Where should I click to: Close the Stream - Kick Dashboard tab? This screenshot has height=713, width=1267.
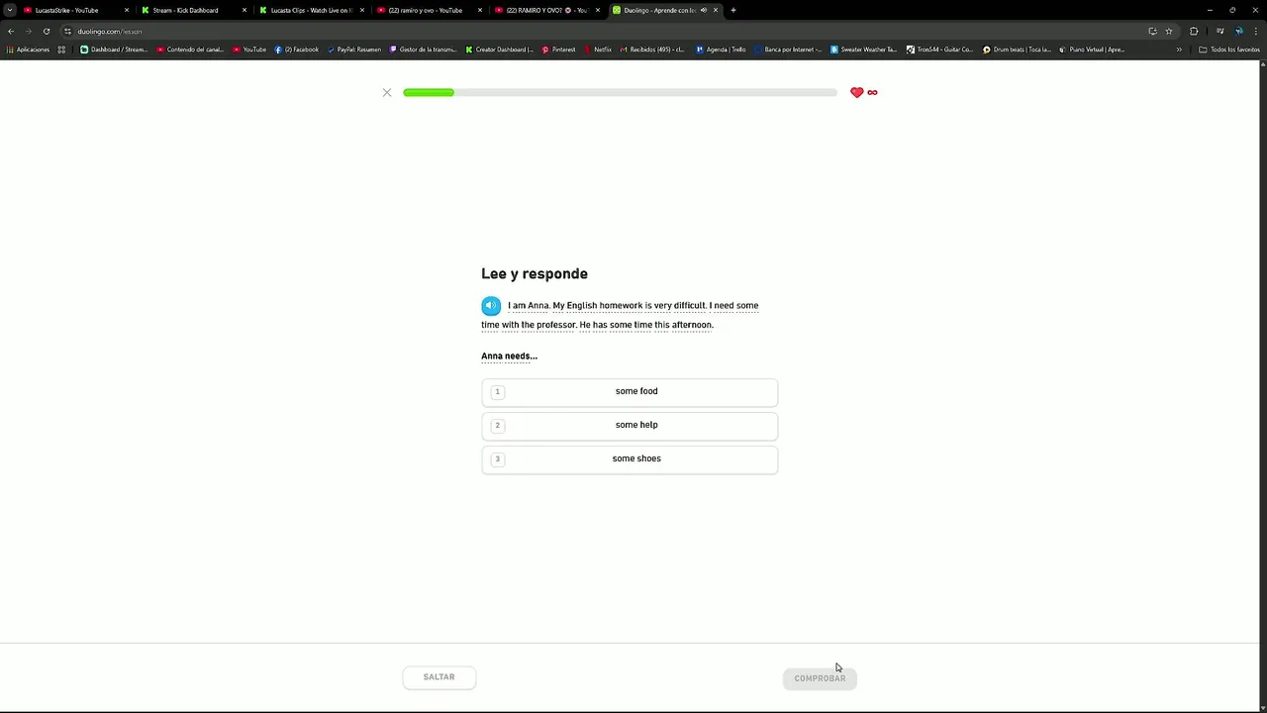[x=244, y=10]
